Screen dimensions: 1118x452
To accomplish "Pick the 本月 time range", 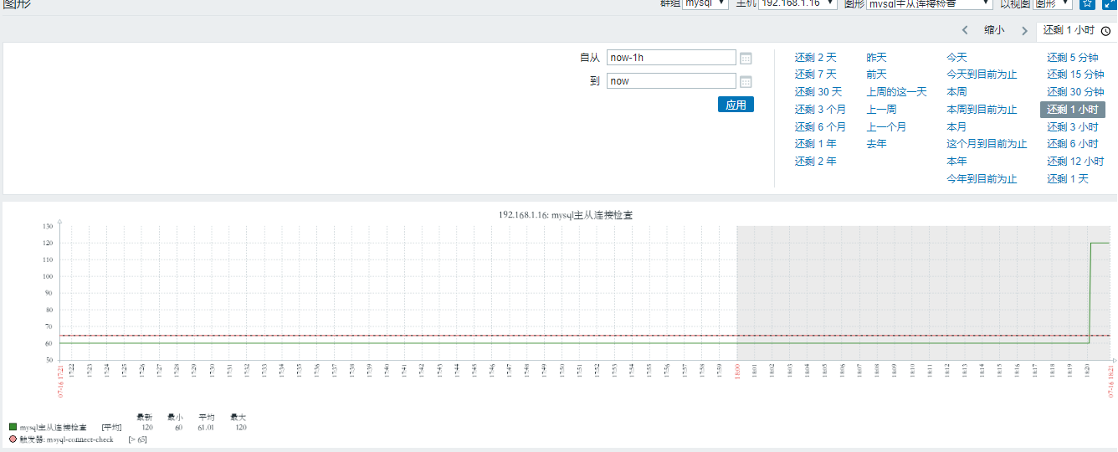I will click(x=956, y=127).
